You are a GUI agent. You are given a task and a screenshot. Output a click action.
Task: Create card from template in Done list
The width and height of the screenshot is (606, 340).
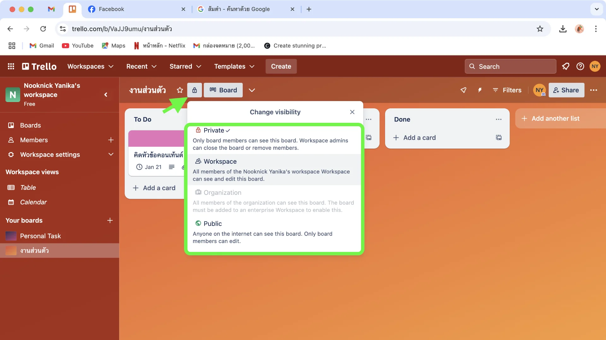click(499, 138)
